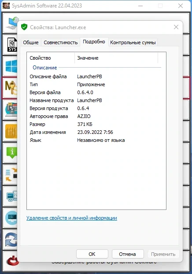192x274 pixels.
Task: Open the Совместимость tab
Action: point(61,42)
